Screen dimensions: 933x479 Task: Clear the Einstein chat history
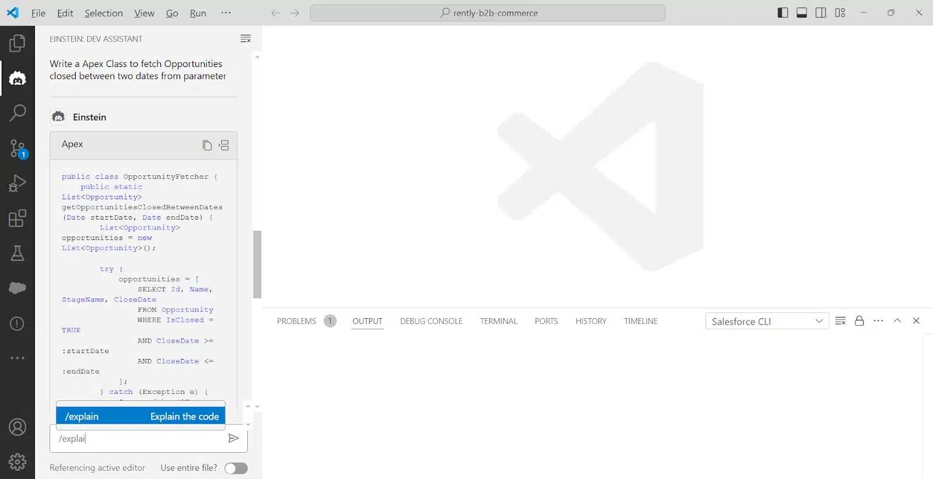pyautogui.click(x=245, y=38)
